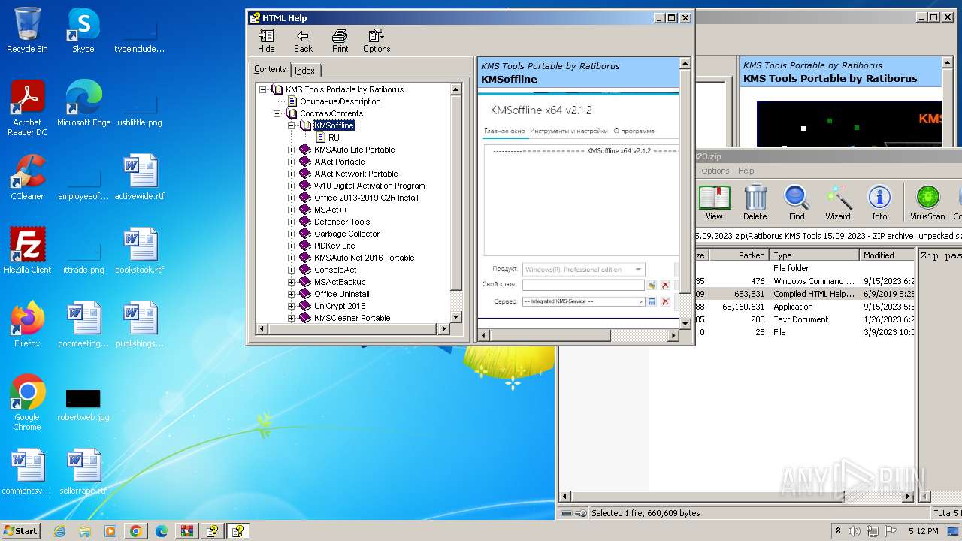Expand the W10 Digital Activation Program node
The height and width of the screenshot is (541, 962).
coord(292,186)
